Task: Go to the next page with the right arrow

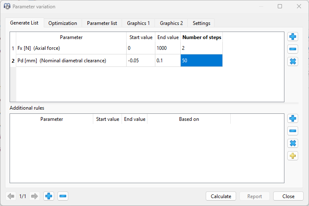Action: click(x=35, y=196)
